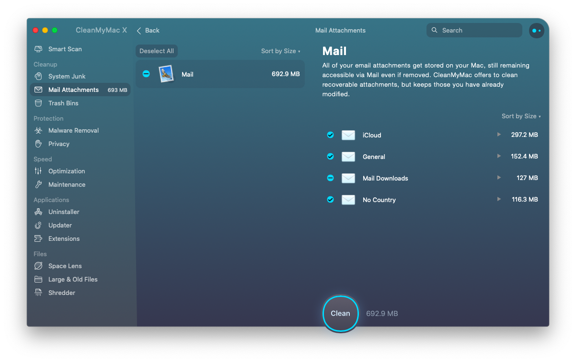Expand the Mail Downloads disclosure triangle
The image size is (576, 362).
coord(499,178)
